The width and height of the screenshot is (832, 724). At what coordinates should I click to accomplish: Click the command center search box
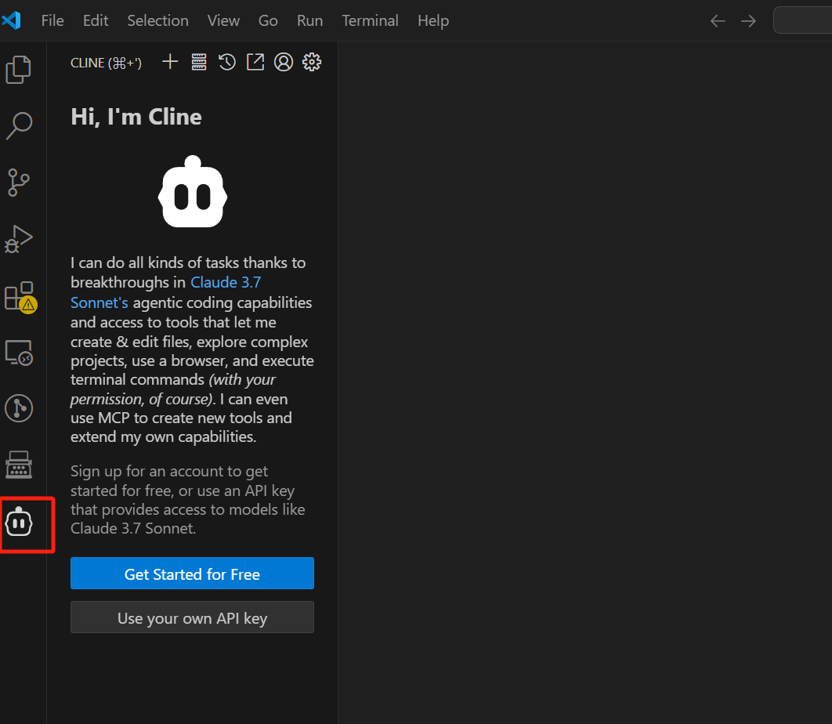(x=802, y=20)
